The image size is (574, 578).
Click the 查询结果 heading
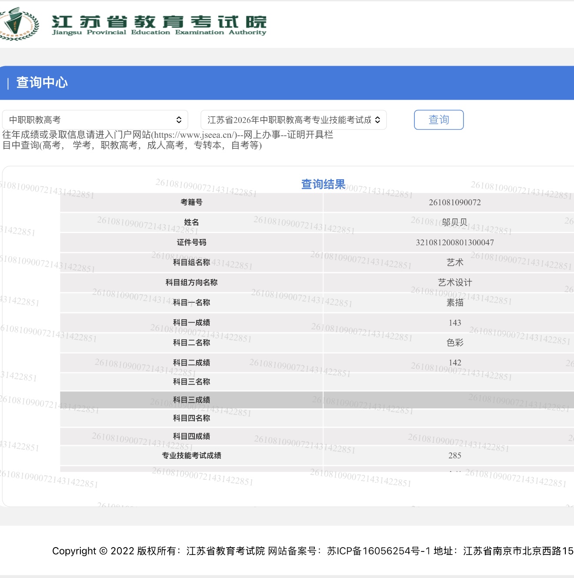[323, 184]
